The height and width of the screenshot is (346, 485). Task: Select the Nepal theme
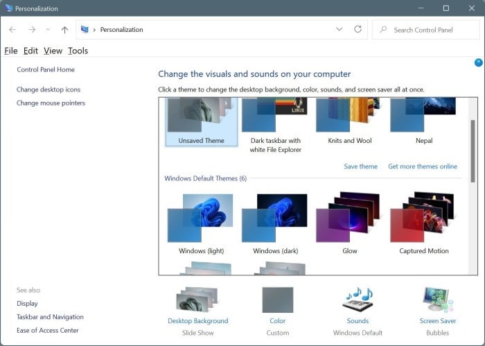tap(424, 121)
